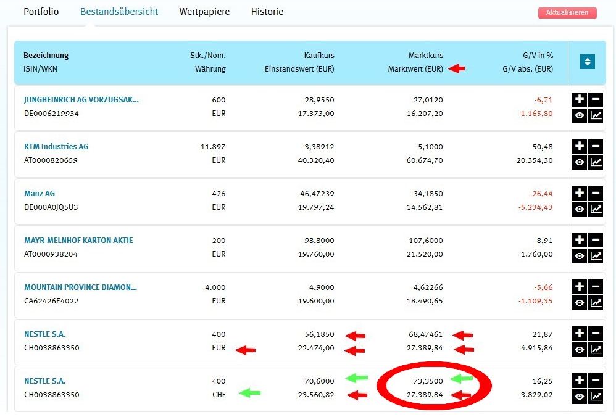Sort by the Bezeichnung column header
This screenshot has width=616, height=417.
[x=46, y=56]
